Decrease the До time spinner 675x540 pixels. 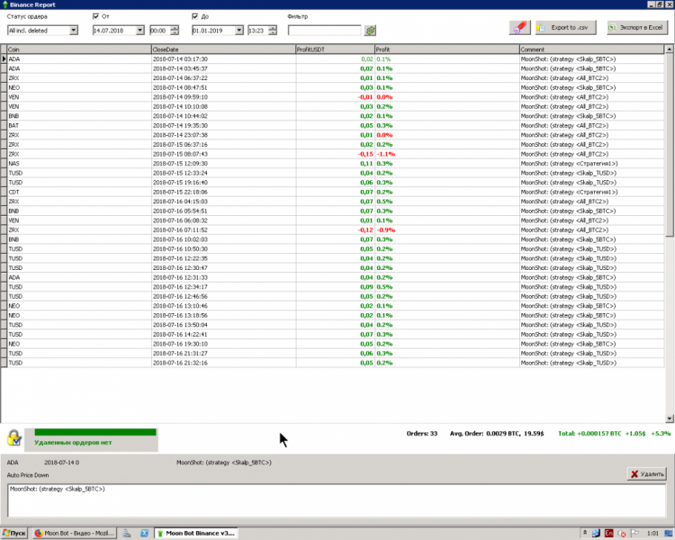click(x=273, y=32)
